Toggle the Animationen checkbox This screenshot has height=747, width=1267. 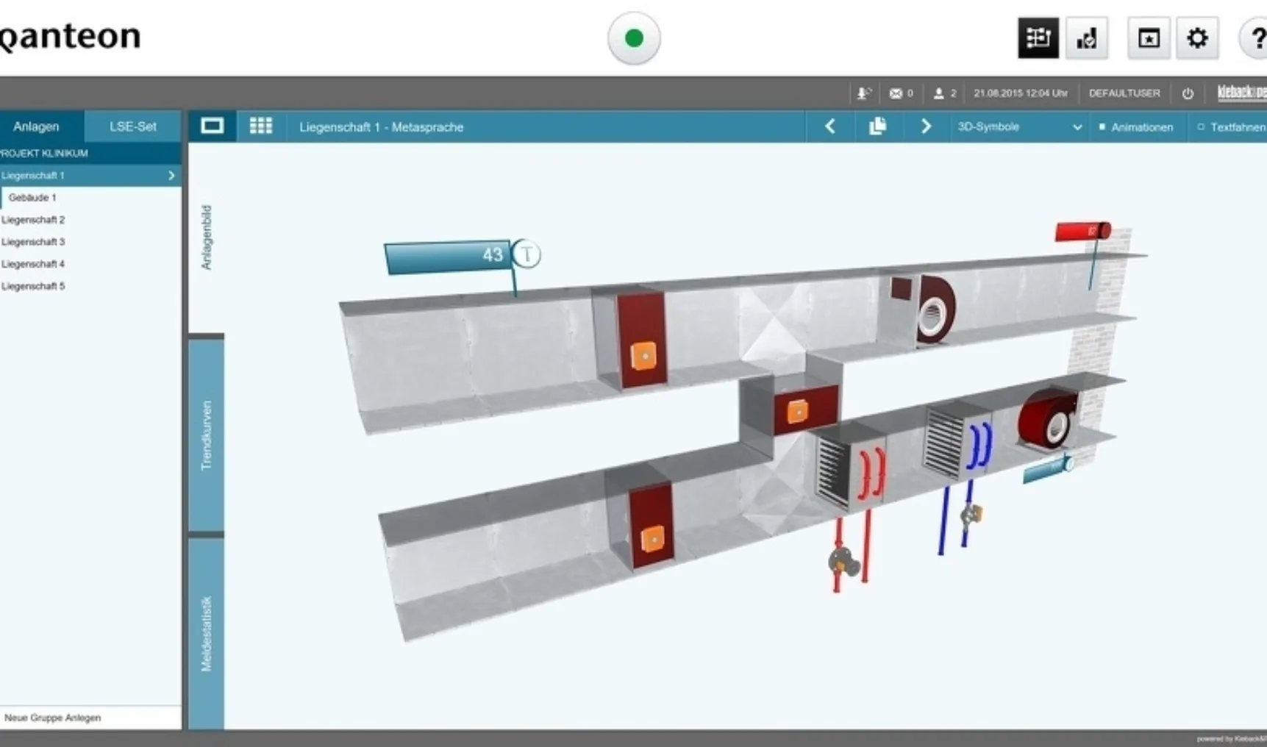(x=1102, y=127)
